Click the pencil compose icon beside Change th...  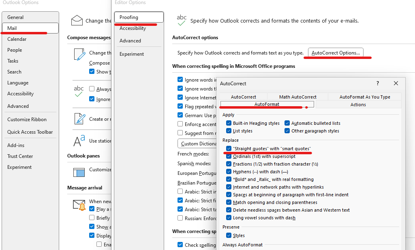coord(79,54)
